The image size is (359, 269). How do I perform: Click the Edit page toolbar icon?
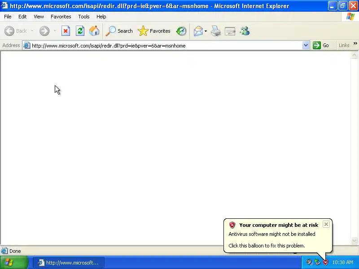(x=230, y=31)
